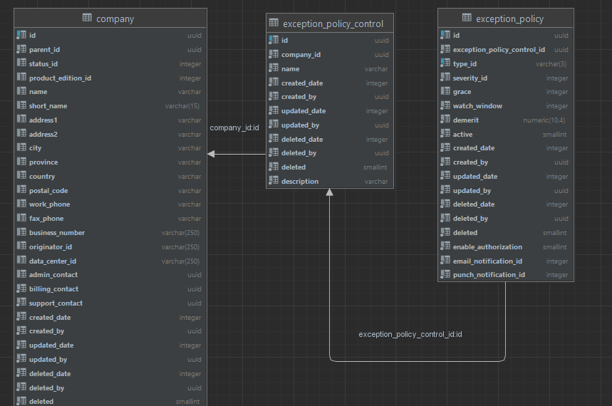This screenshot has height=406, width=612.
Task: Click the exception_policy_control table header icon
Action: (x=274, y=24)
